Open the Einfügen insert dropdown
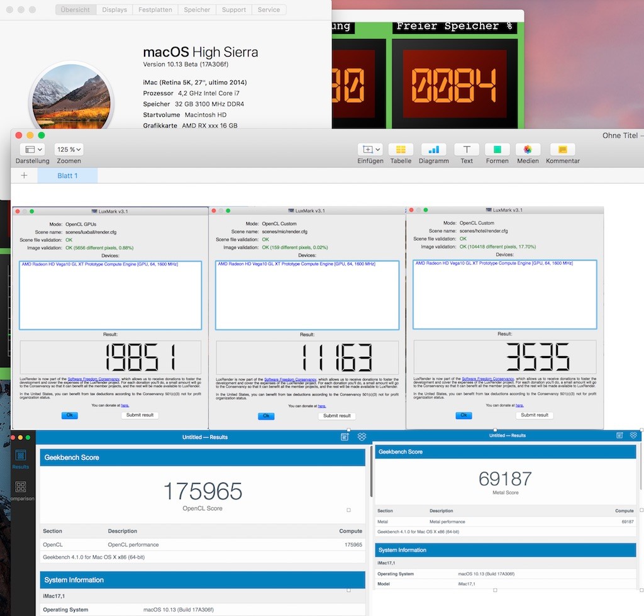Image resolution: width=644 pixels, height=616 pixels. point(370,150)
